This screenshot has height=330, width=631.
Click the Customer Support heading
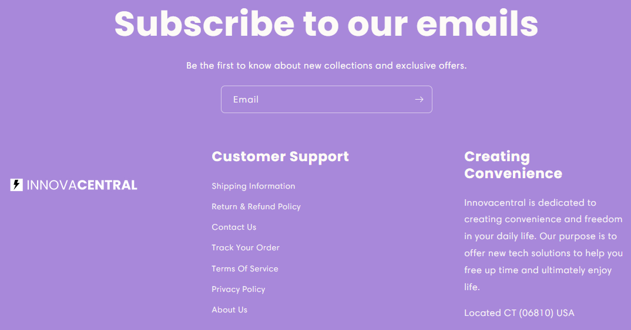280,157
